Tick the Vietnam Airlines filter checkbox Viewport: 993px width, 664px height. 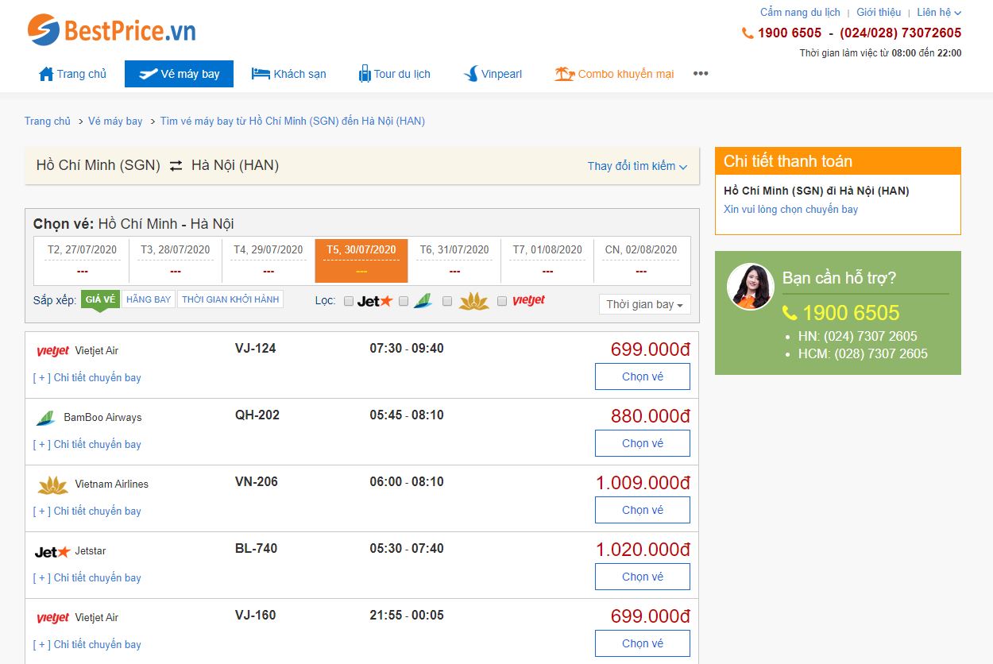click(x=447, y=301)
